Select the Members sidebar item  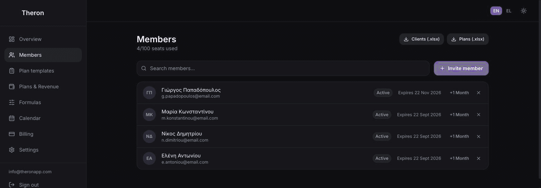(x=43, y=55)
